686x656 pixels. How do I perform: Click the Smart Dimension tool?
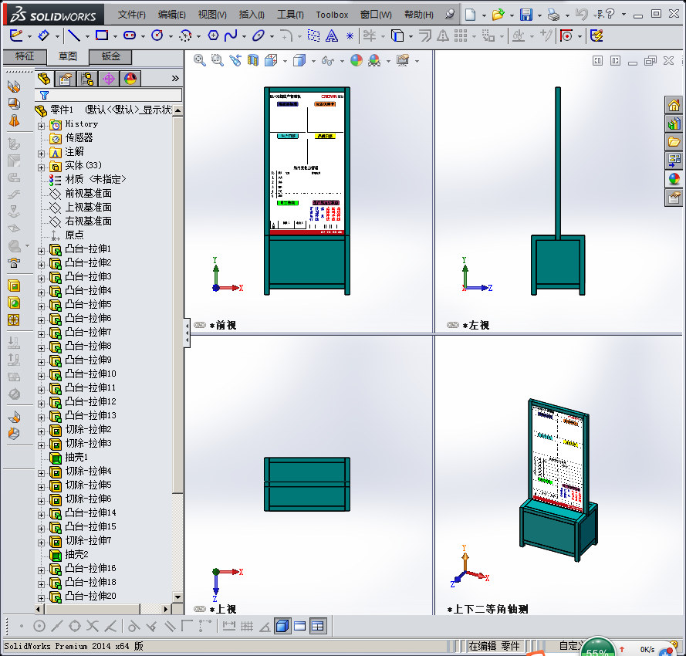coord(43,36)
